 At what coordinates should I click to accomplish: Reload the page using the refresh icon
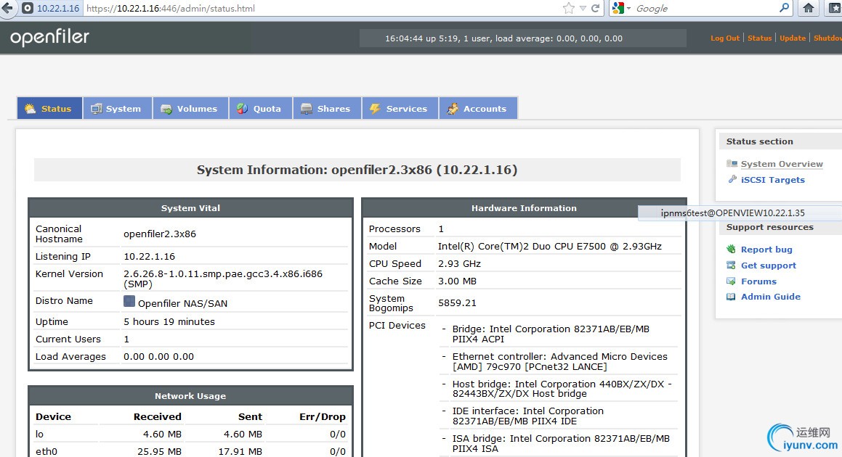tap(596, 9)
